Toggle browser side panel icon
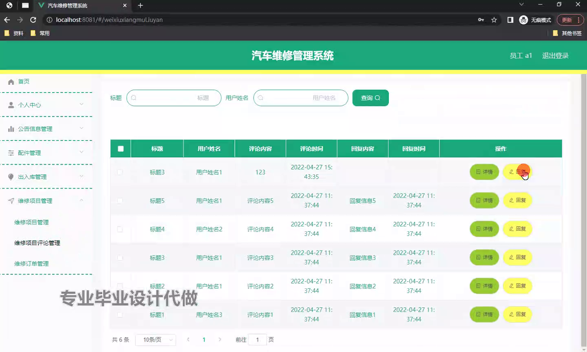The image size is (587, 352). point(510,20)
